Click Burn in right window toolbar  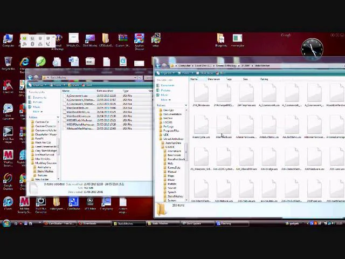220,73
